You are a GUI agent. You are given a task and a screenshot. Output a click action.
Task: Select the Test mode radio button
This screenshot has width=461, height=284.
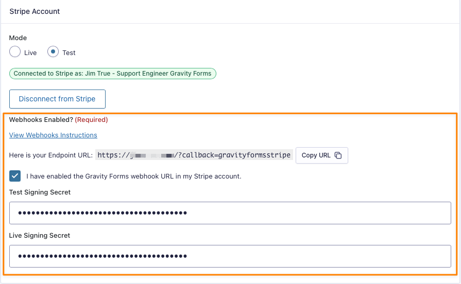pos(53,51)
